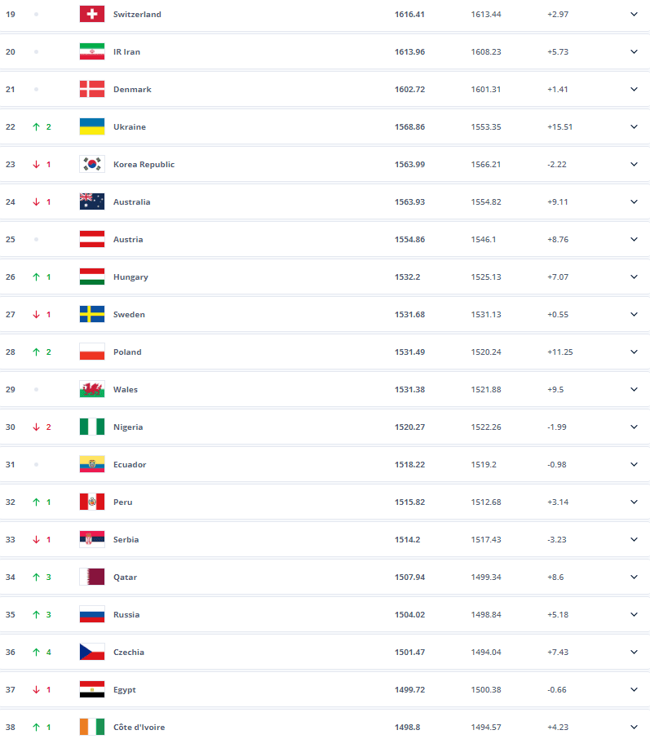
Task: Click the Sweden flag icon
Action: [91, 314]
